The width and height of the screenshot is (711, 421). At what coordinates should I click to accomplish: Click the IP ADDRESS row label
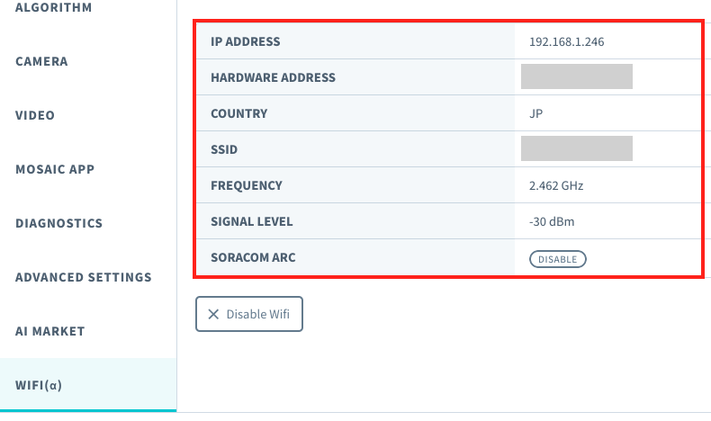click(246, 41)
